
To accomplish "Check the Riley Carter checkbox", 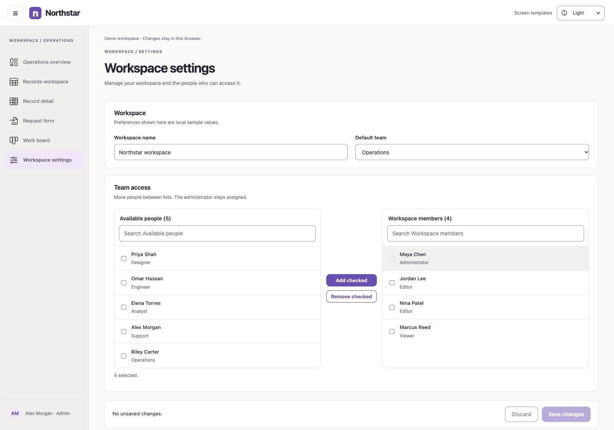I will coord(124,356).
